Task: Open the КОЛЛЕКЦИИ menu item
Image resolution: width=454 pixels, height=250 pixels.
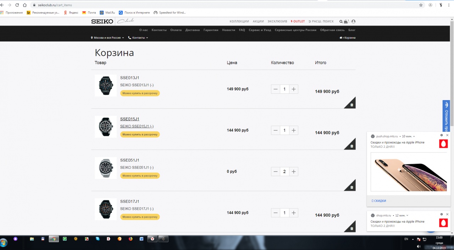Action: 239,21
